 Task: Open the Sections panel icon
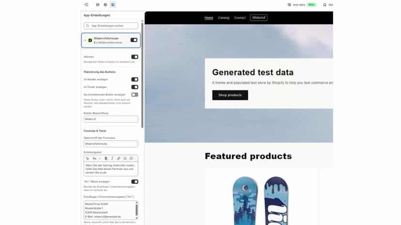click(98, 5)
